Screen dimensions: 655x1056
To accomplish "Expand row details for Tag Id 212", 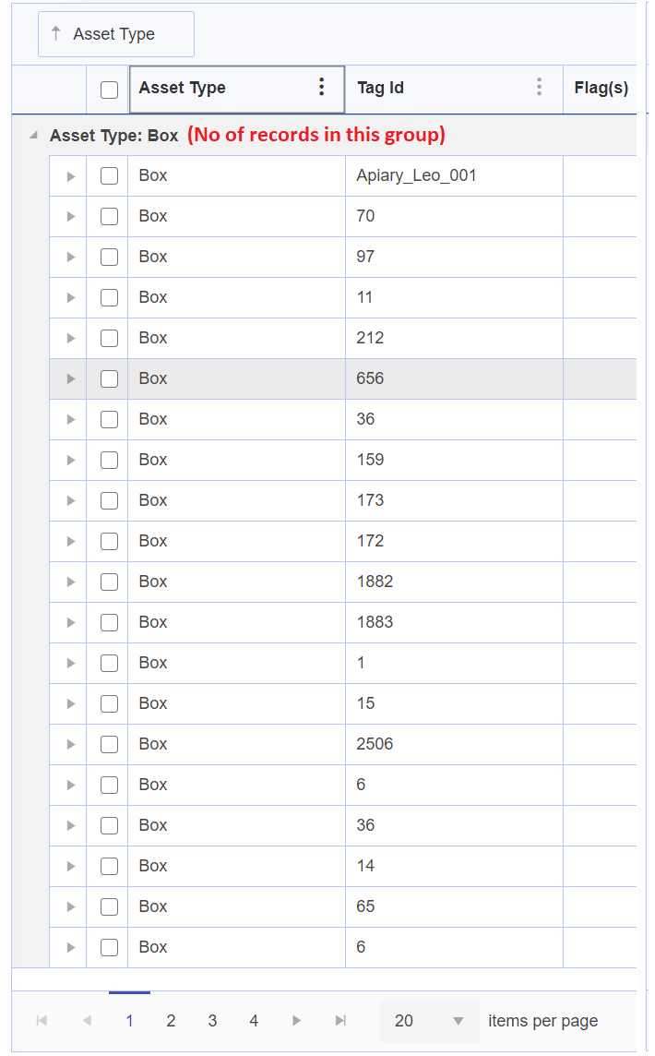I will (x=71, y=338).
